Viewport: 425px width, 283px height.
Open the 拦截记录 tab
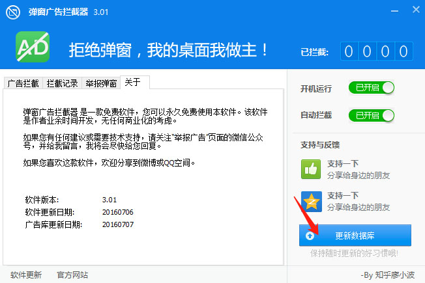point(62,83)
